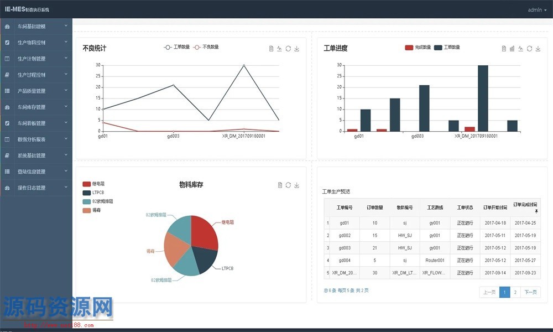Click the pin icon in 订单完成时间 header
Screen dimensions: 553x332
click(536, 211)
